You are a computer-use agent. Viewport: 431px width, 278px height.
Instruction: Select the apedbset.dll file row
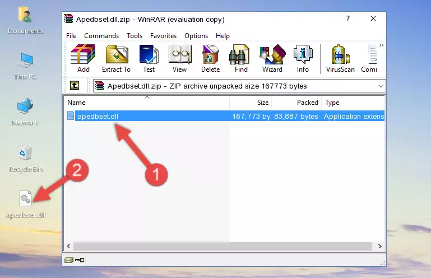(224, 116)
